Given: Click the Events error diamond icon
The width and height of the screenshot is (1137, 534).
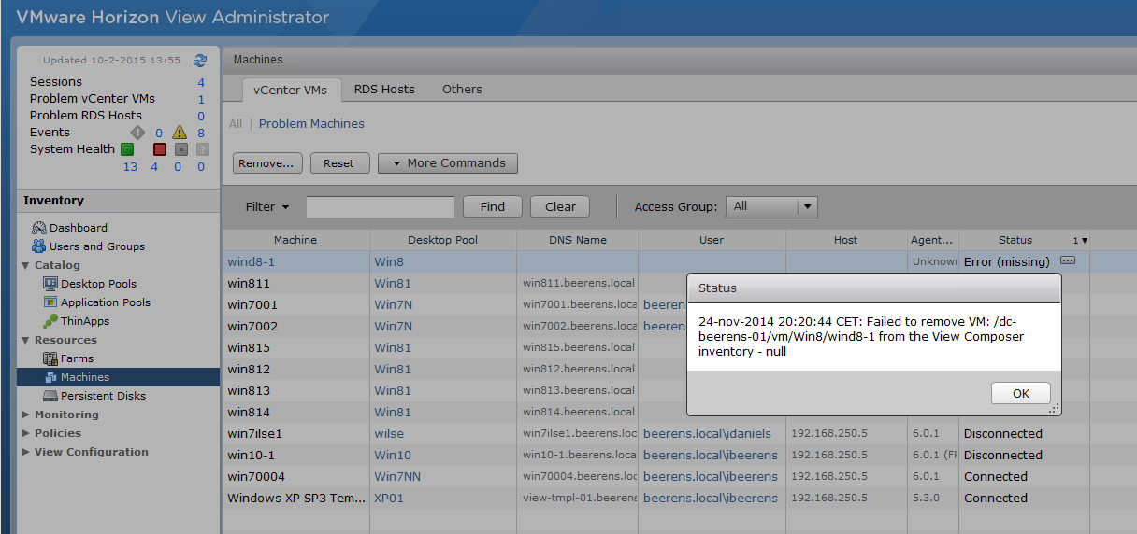Looking at the screenshot, I should 137,133.
